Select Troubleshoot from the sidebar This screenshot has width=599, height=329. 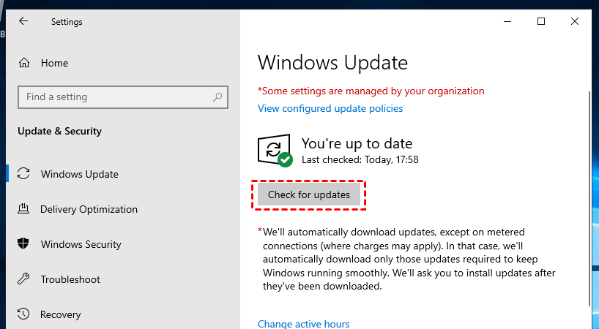(70, 279)
